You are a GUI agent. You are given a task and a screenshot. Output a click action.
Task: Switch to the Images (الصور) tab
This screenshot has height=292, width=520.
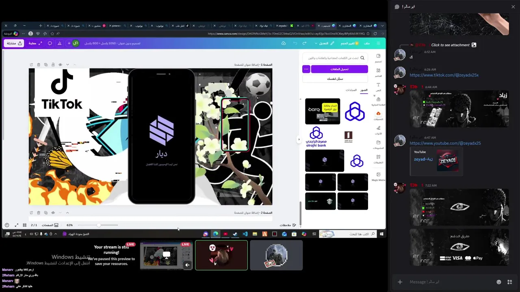[x=364, y=90]
